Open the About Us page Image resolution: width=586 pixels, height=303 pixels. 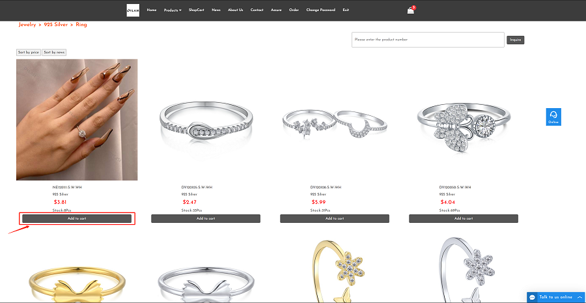click(x=236, y=10)
